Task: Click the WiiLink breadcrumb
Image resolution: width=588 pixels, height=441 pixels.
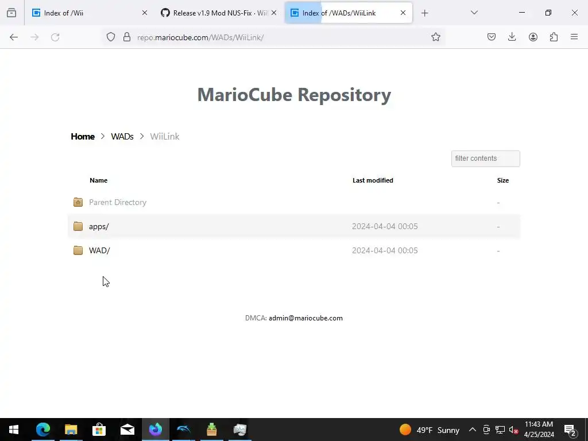Action: [x=165, y=136]
